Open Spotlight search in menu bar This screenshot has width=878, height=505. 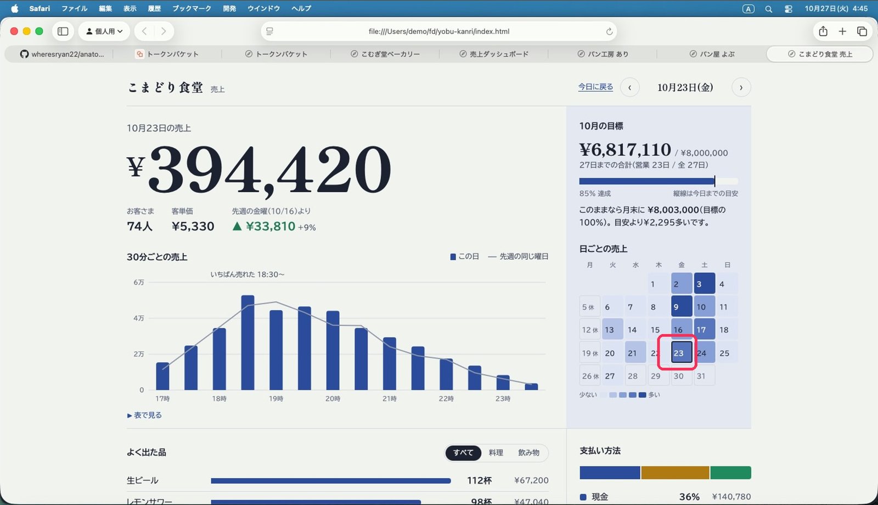coord(769,9)
